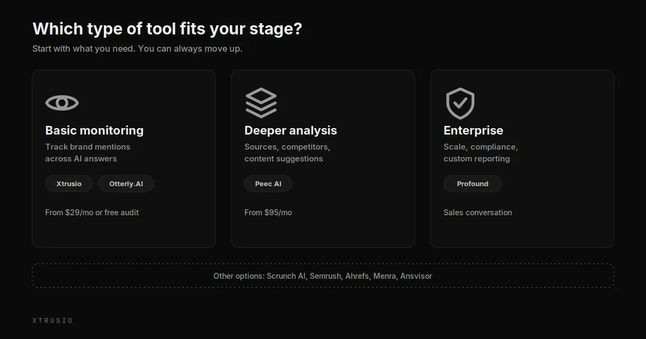Click the Deeper analysis heading
Screen dimensions: 646x339
tap(291, 131)
